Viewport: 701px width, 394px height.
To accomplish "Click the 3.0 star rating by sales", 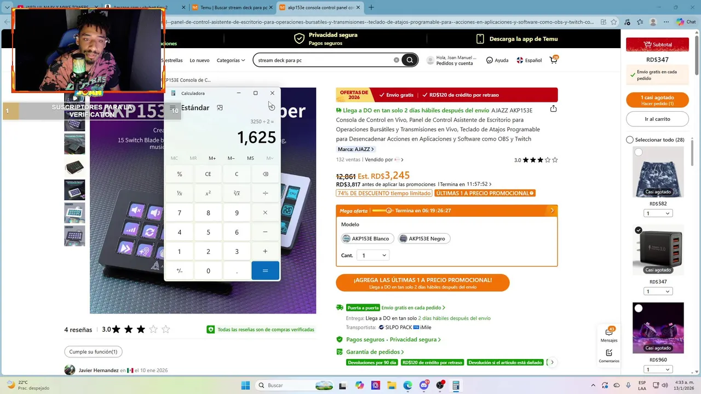I will pos(536,160).
